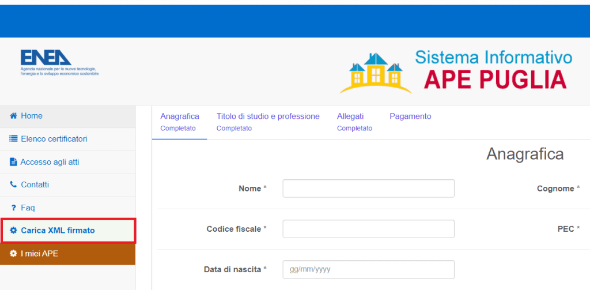Click the Home house icon
Image resolution: width=590 pixels, height=290 pixels.
click(x=14, y=116)
